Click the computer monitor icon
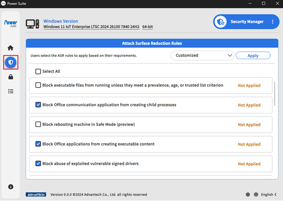 pos(32,24)
